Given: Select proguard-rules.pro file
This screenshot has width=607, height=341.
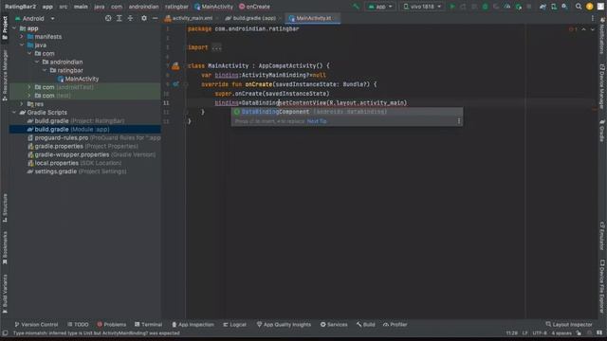Looking at the screenshot, I should [94, 137].
